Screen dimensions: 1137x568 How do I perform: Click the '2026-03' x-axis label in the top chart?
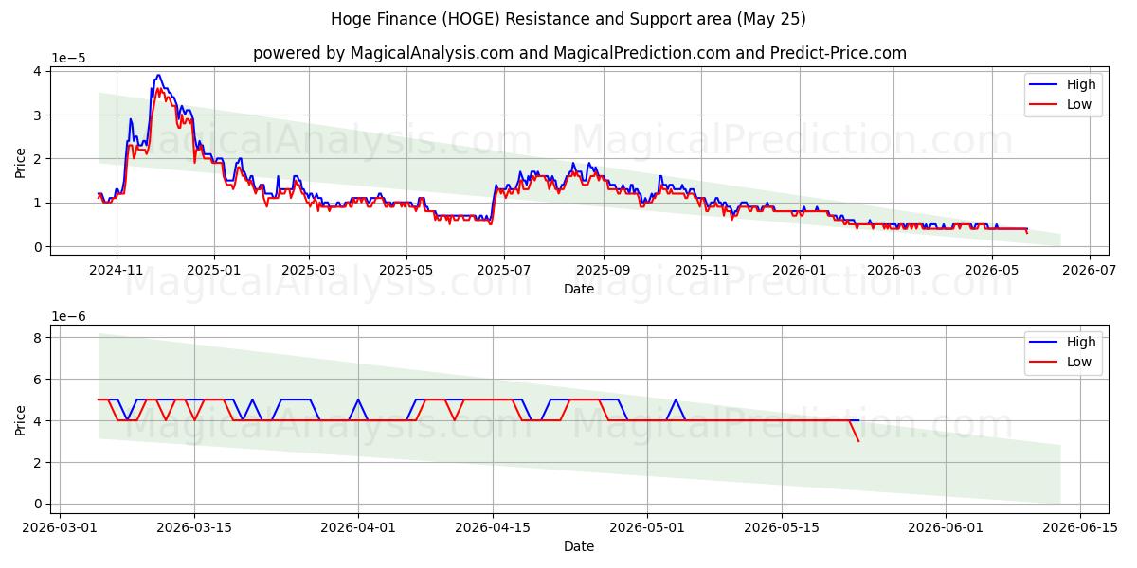click(x=893, y=270)
